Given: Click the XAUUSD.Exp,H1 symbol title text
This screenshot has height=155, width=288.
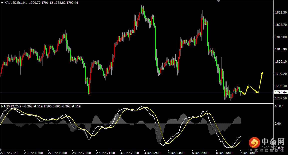Looking at the screenshot, I should click(16, 3).
